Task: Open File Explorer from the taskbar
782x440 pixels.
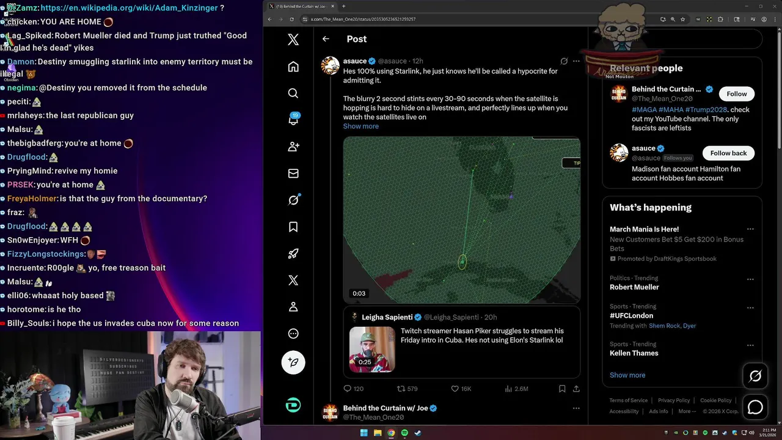Action: (x=378, y=433)
